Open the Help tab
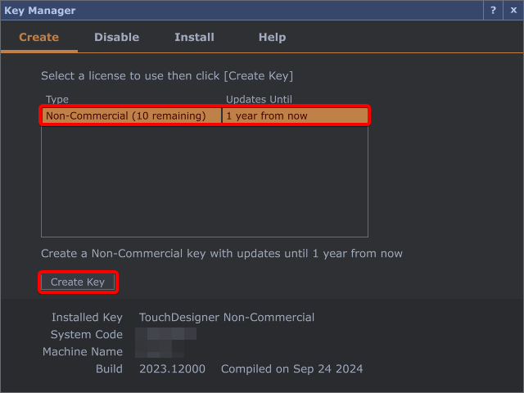Image resolution: width=524 pixels, height=393 pixels. coord(272,37)
